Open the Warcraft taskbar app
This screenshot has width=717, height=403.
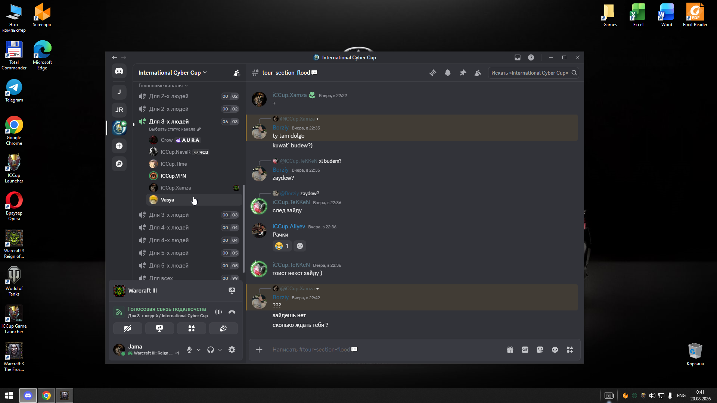pos(65,396)
